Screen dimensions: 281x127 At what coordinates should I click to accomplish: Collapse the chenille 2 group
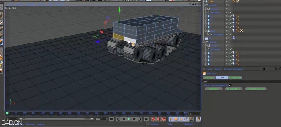(204, 5)
